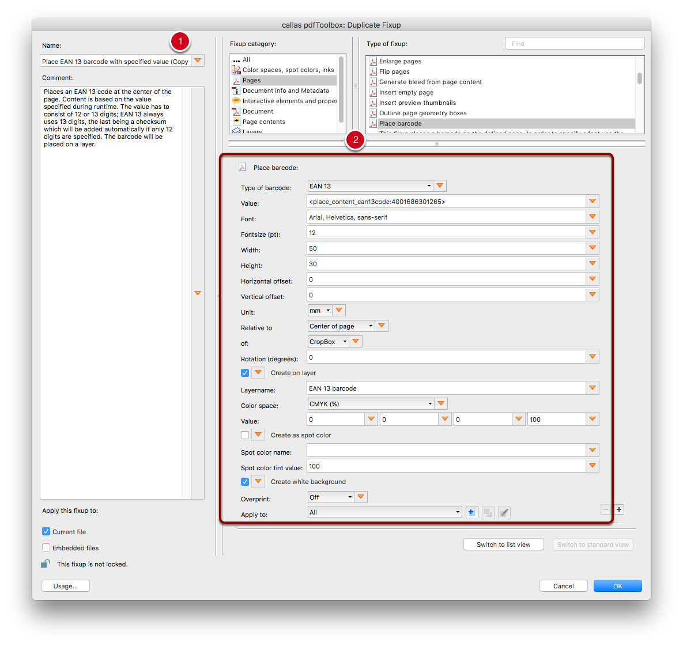Click variable triangle for Width field
This screenshot has height=646, width=683.
(x=593, y=248)
